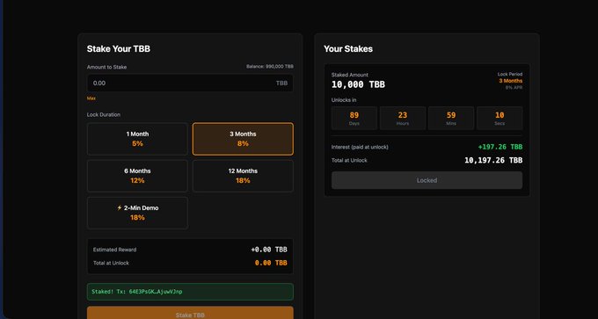Click the Estimated Reward +0.00 TBB value
The width and height of the screenshot is (598, 319).
click(269, 250)
